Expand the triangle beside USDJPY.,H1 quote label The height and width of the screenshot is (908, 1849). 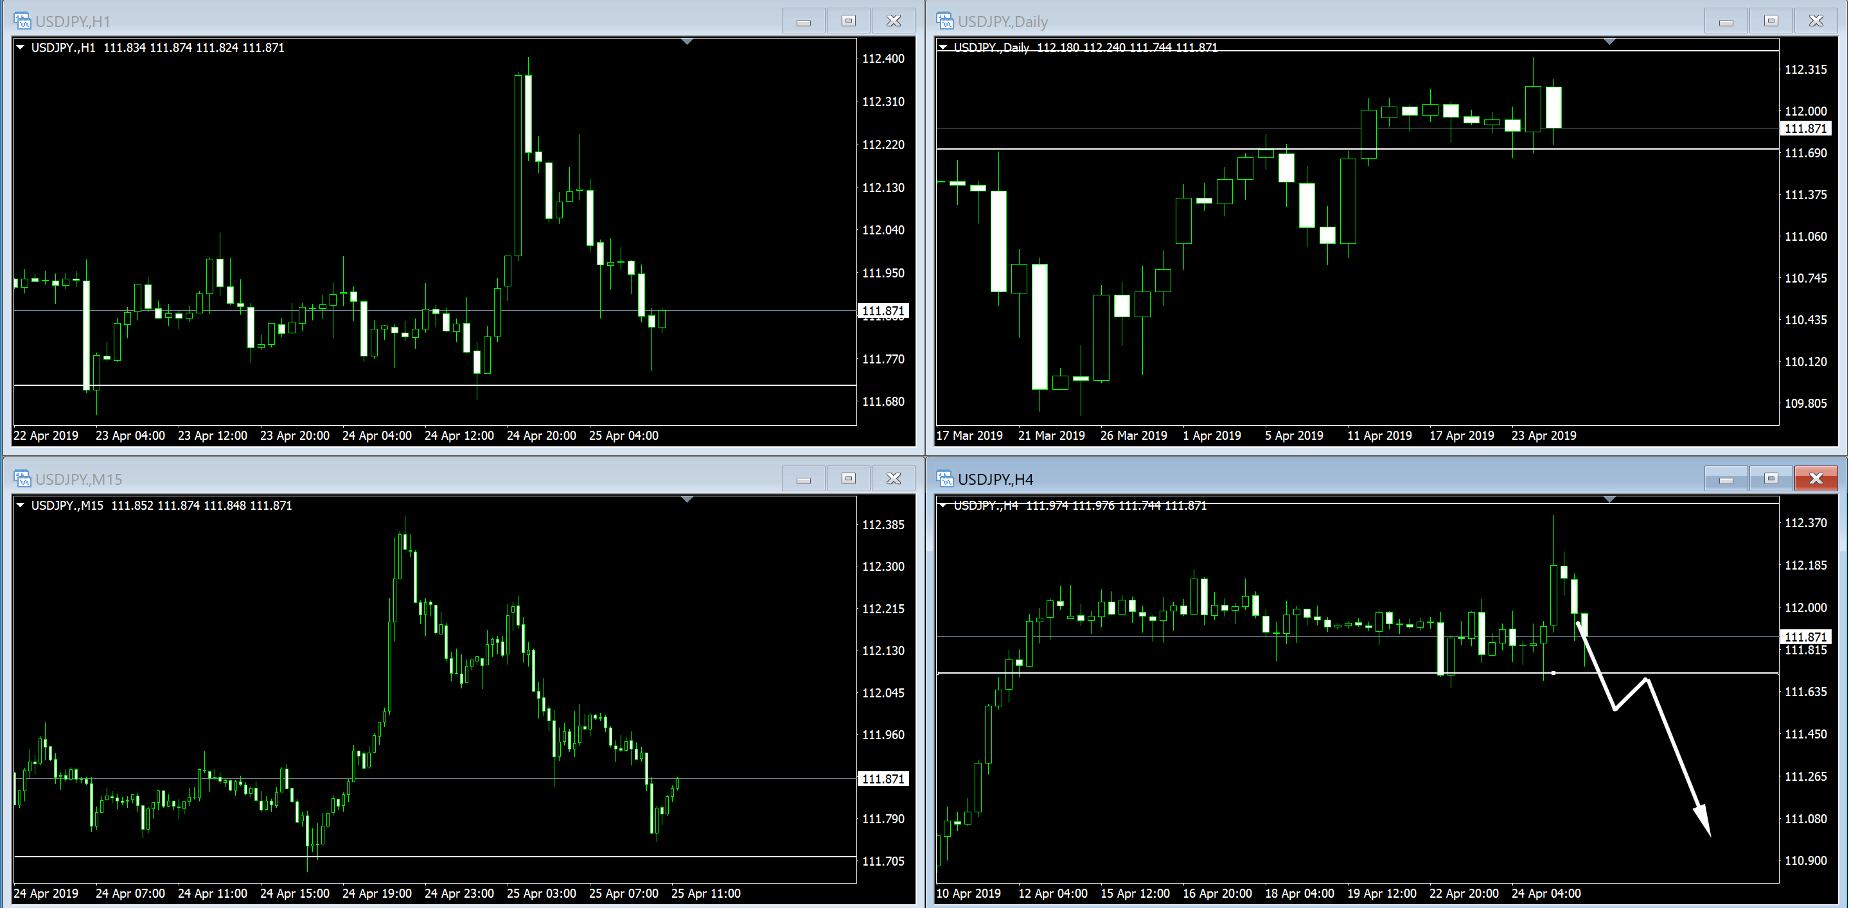click(21, 48)
